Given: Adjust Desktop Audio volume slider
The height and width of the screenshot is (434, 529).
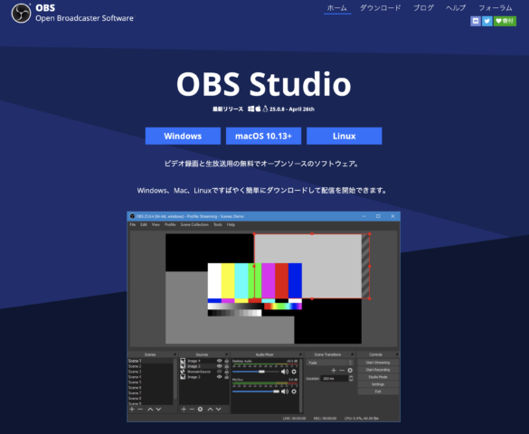Looking at the screenshot, I should click(256, 372).
